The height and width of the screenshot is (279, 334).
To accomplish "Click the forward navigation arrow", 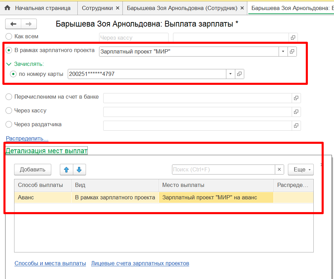I will click(29, 24).
